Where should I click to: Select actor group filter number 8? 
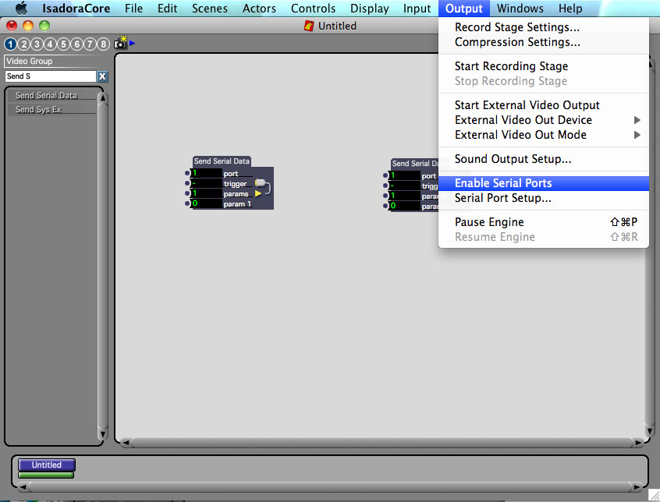103,44
